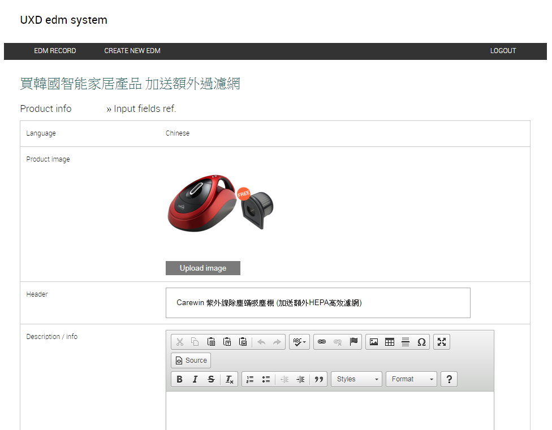Image resolution: width=552 pixels, height=430 pixels.
Task: Remove text formatting
Action: [x=230, y=379]
